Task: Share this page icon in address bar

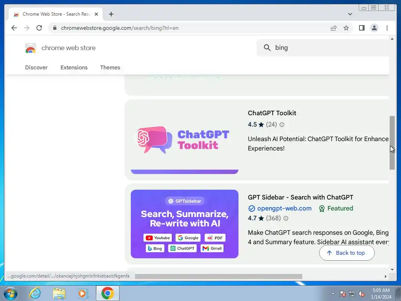Action: point(334,28)
